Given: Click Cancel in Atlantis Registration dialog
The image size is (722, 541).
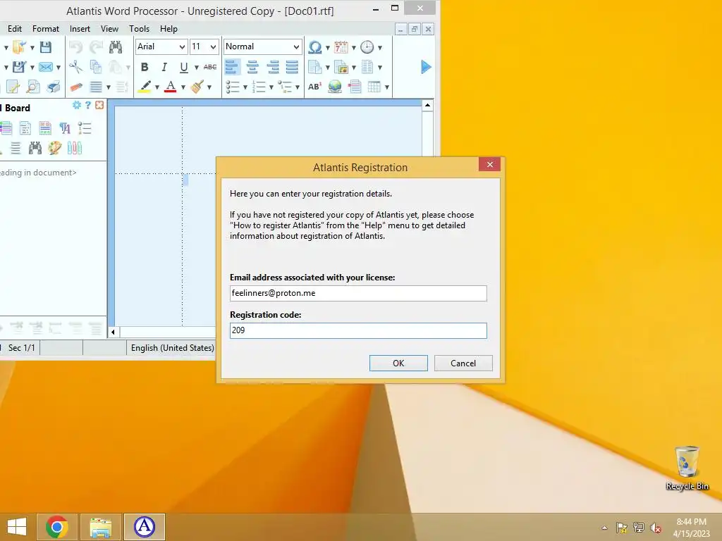Looking at the screenshot, I should point(463,363).
